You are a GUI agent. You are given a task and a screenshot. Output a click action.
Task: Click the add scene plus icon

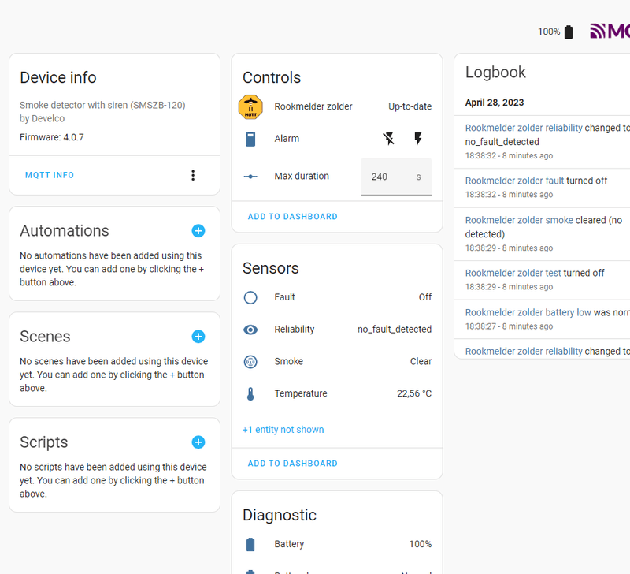[198, 337]
